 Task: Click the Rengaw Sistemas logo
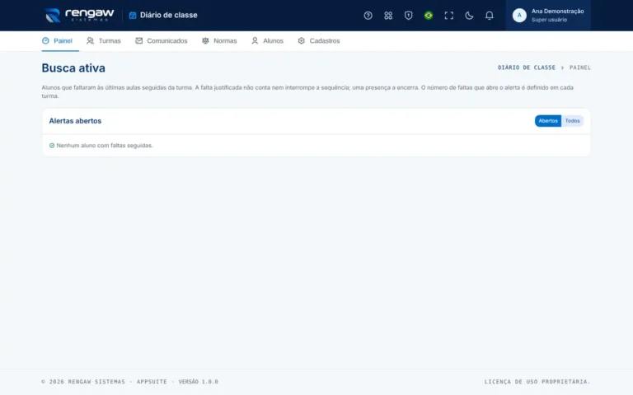point(79,15)
